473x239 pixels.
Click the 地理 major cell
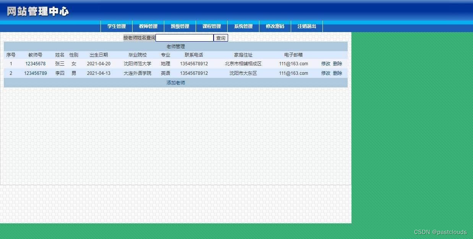click(165, 64)
